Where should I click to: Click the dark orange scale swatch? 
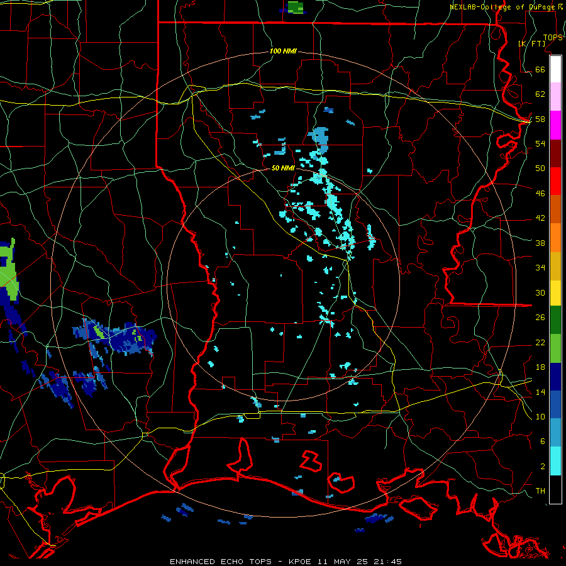[x=555, y=209]
